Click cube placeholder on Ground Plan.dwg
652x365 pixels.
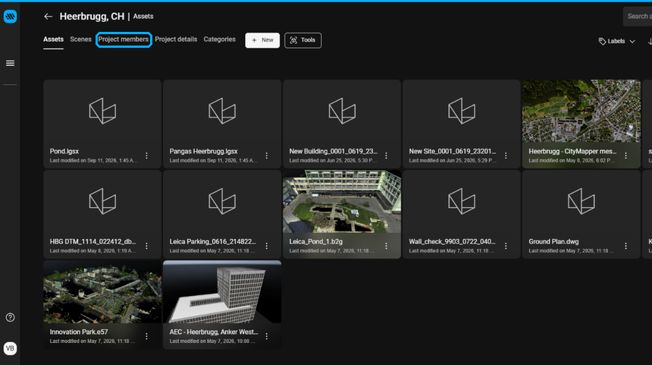(581, 201)
